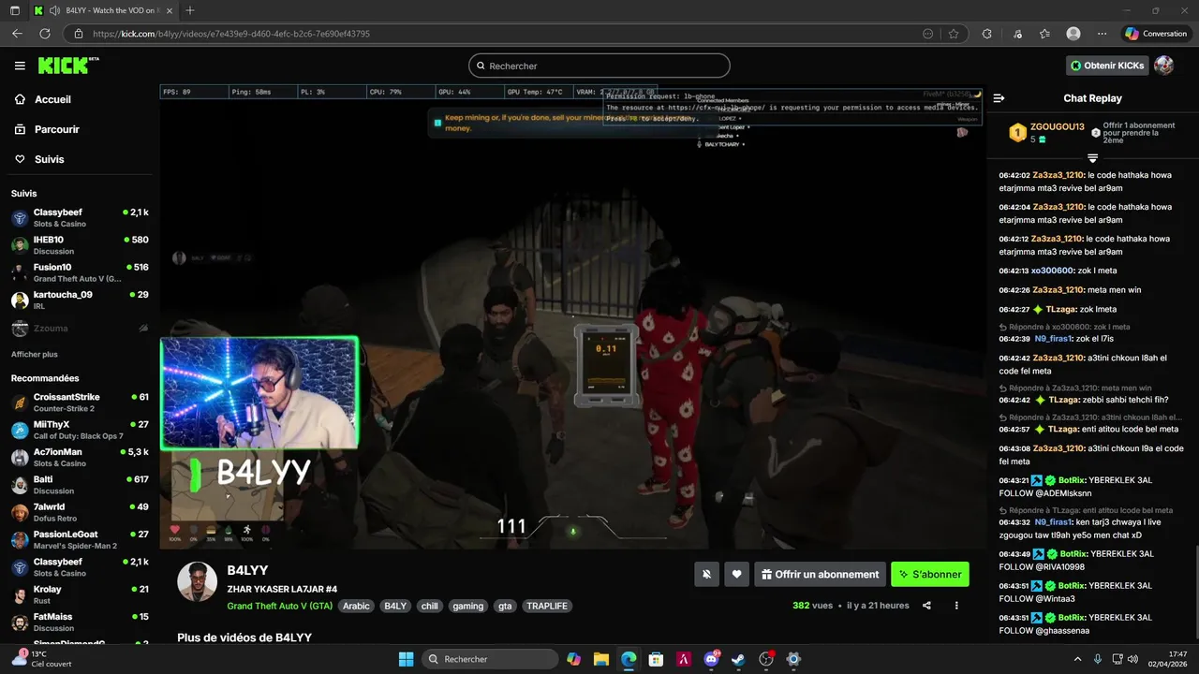1199x674 pixels.
Task: Add this page to browser favorites
Action: pos(954,34)
